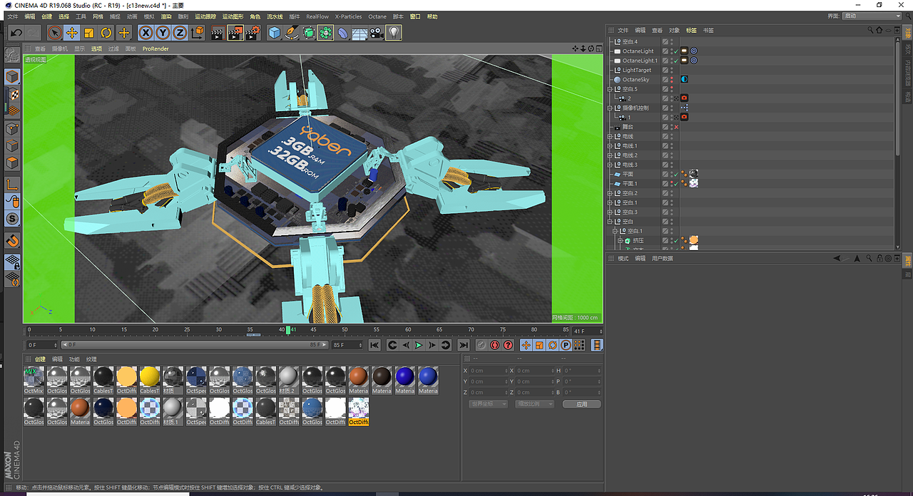The width and height of the screenshot is (913, 496).
Task: Click the Undo arrow icon
Action: pos(16,33)
